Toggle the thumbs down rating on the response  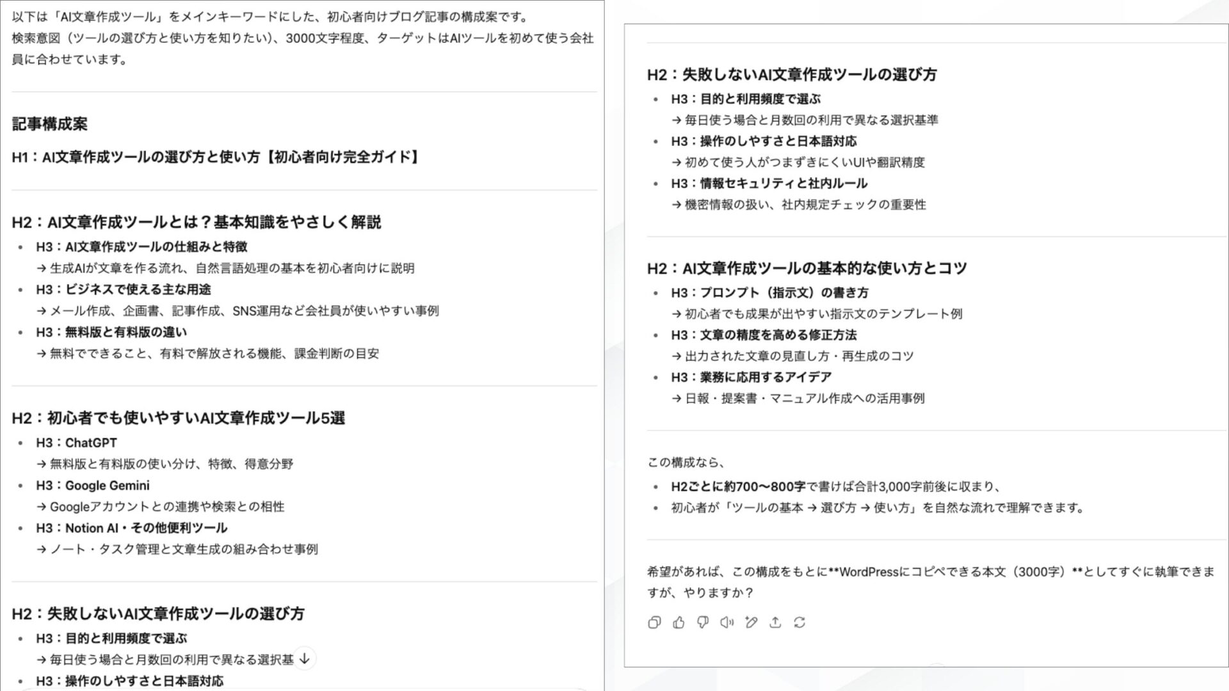702,622
